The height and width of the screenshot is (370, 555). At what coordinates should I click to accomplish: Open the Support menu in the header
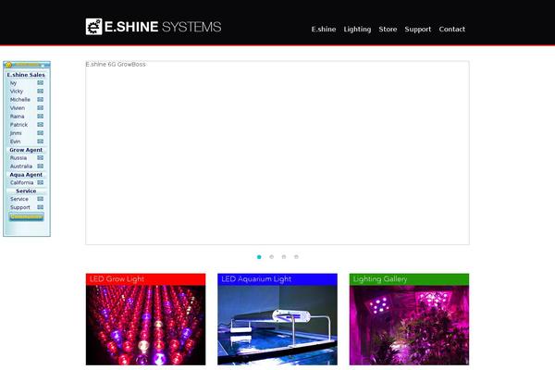(x=418, y=30)
